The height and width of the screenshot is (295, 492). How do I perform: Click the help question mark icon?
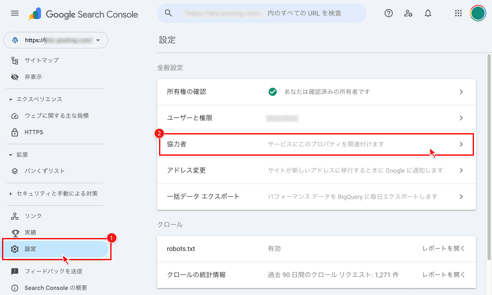(x=388, y=13)
